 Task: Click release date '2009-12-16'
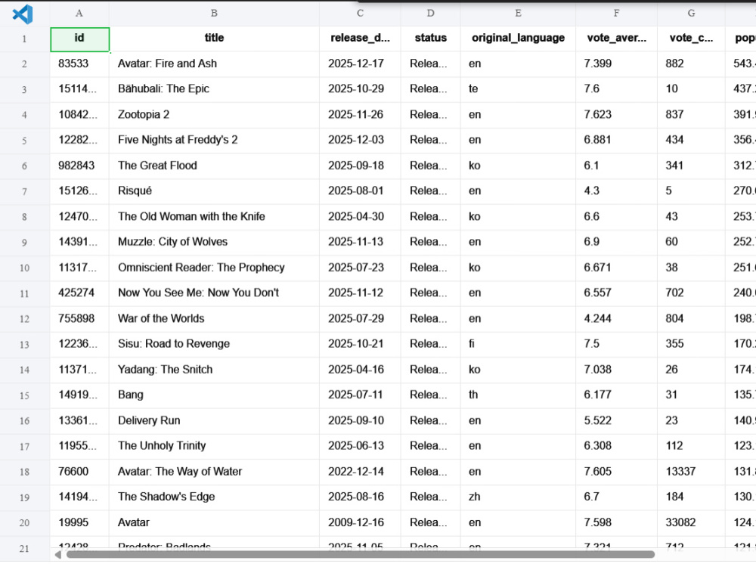(360, 522)
